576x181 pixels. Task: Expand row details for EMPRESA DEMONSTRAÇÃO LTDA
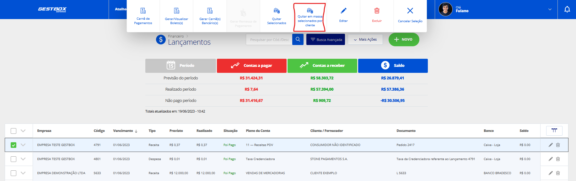pos(23,173)
